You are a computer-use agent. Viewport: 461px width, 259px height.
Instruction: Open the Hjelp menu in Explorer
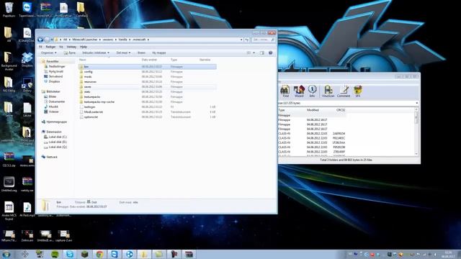tap(84, 47)
